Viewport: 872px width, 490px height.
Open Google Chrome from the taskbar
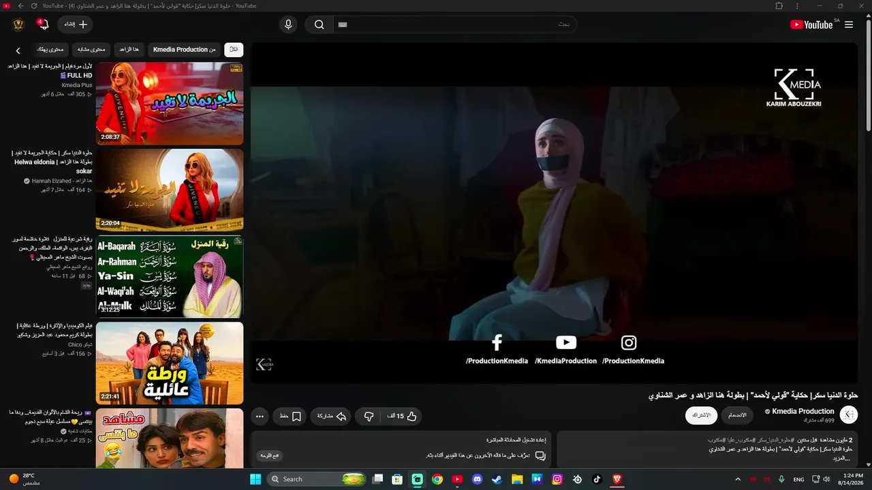pos(437,479)
